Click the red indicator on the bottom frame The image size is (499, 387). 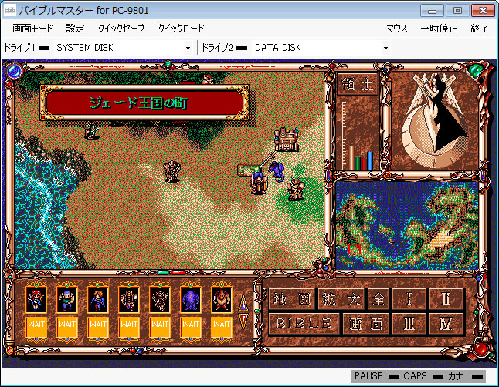tap(178, 273)
